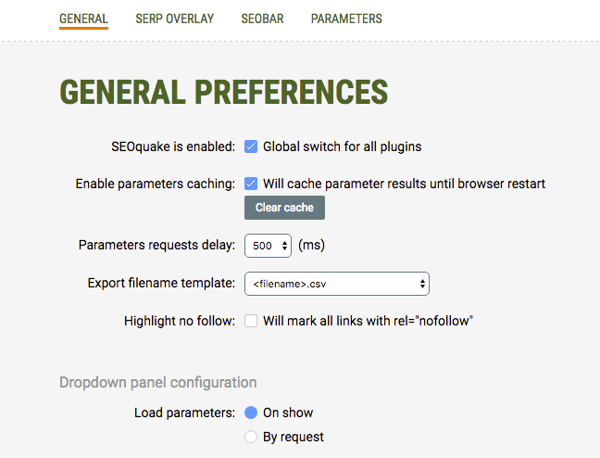Click the "Export filename template:" field label

click(161, 284)
